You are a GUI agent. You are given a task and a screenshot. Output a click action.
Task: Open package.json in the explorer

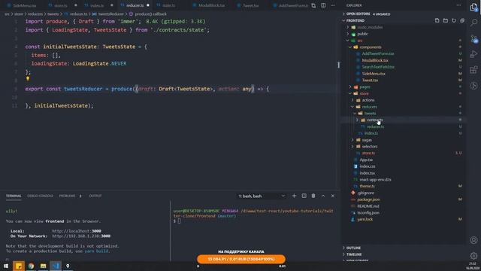pos(368,199)
